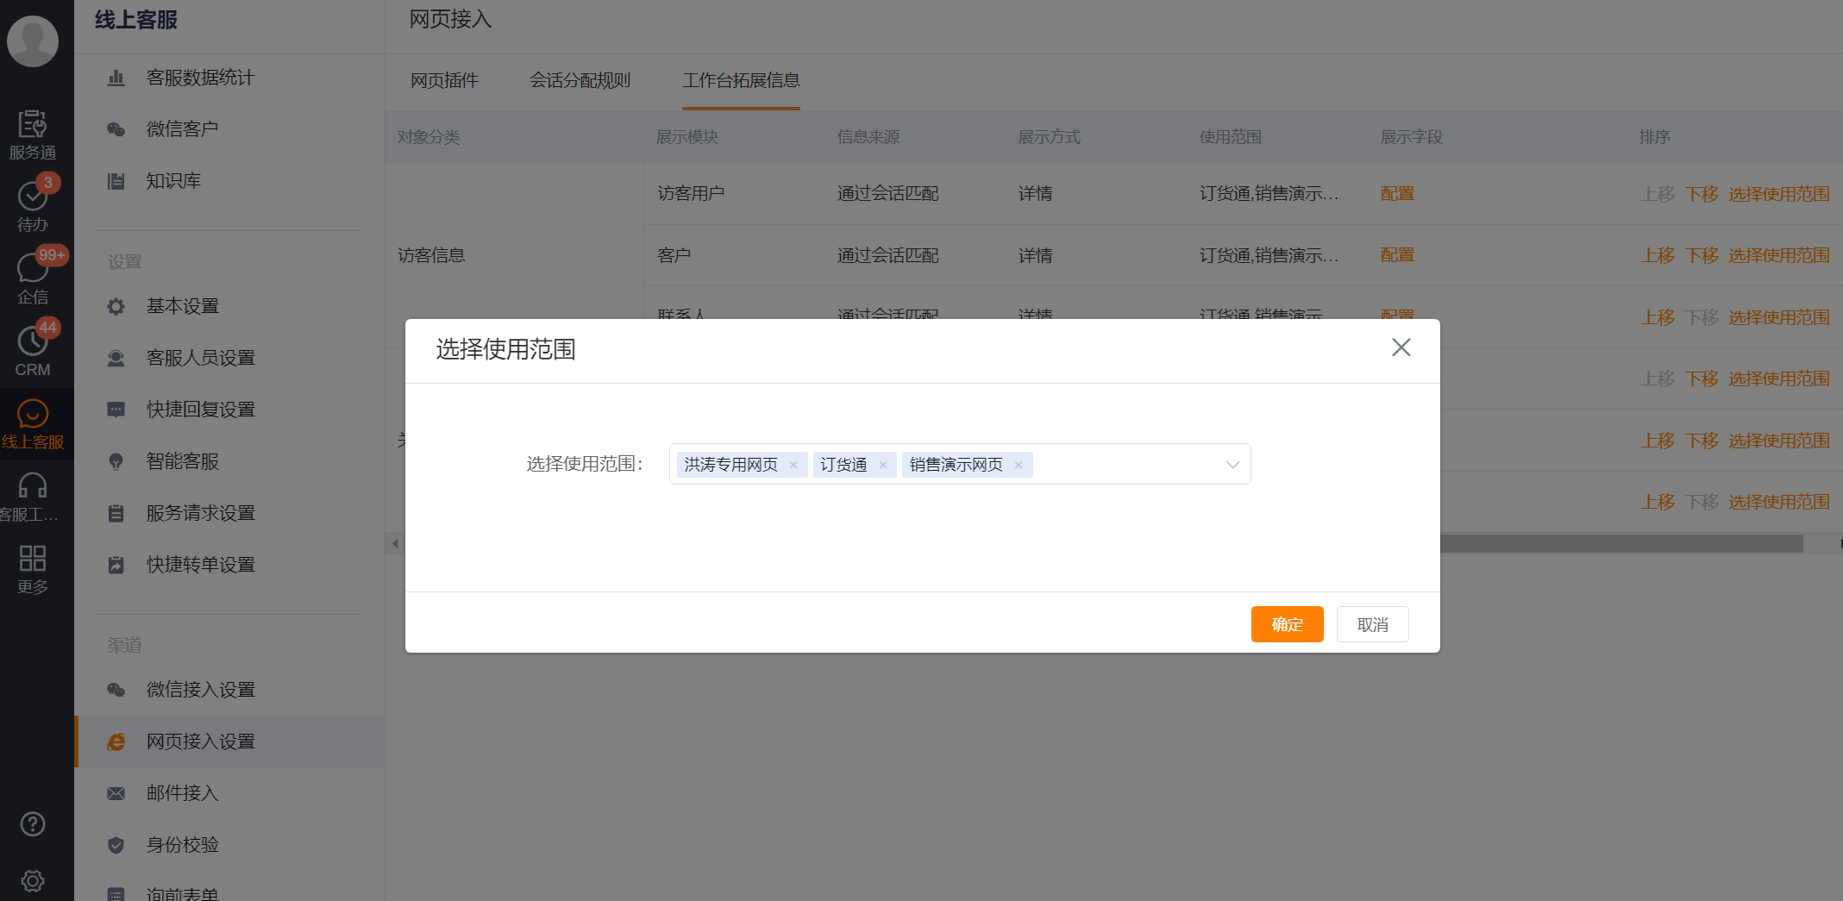Viewport: 1843px width, 901px height.
Task: Click the 知识库 book icon
Action: click(x=116, y=181)
